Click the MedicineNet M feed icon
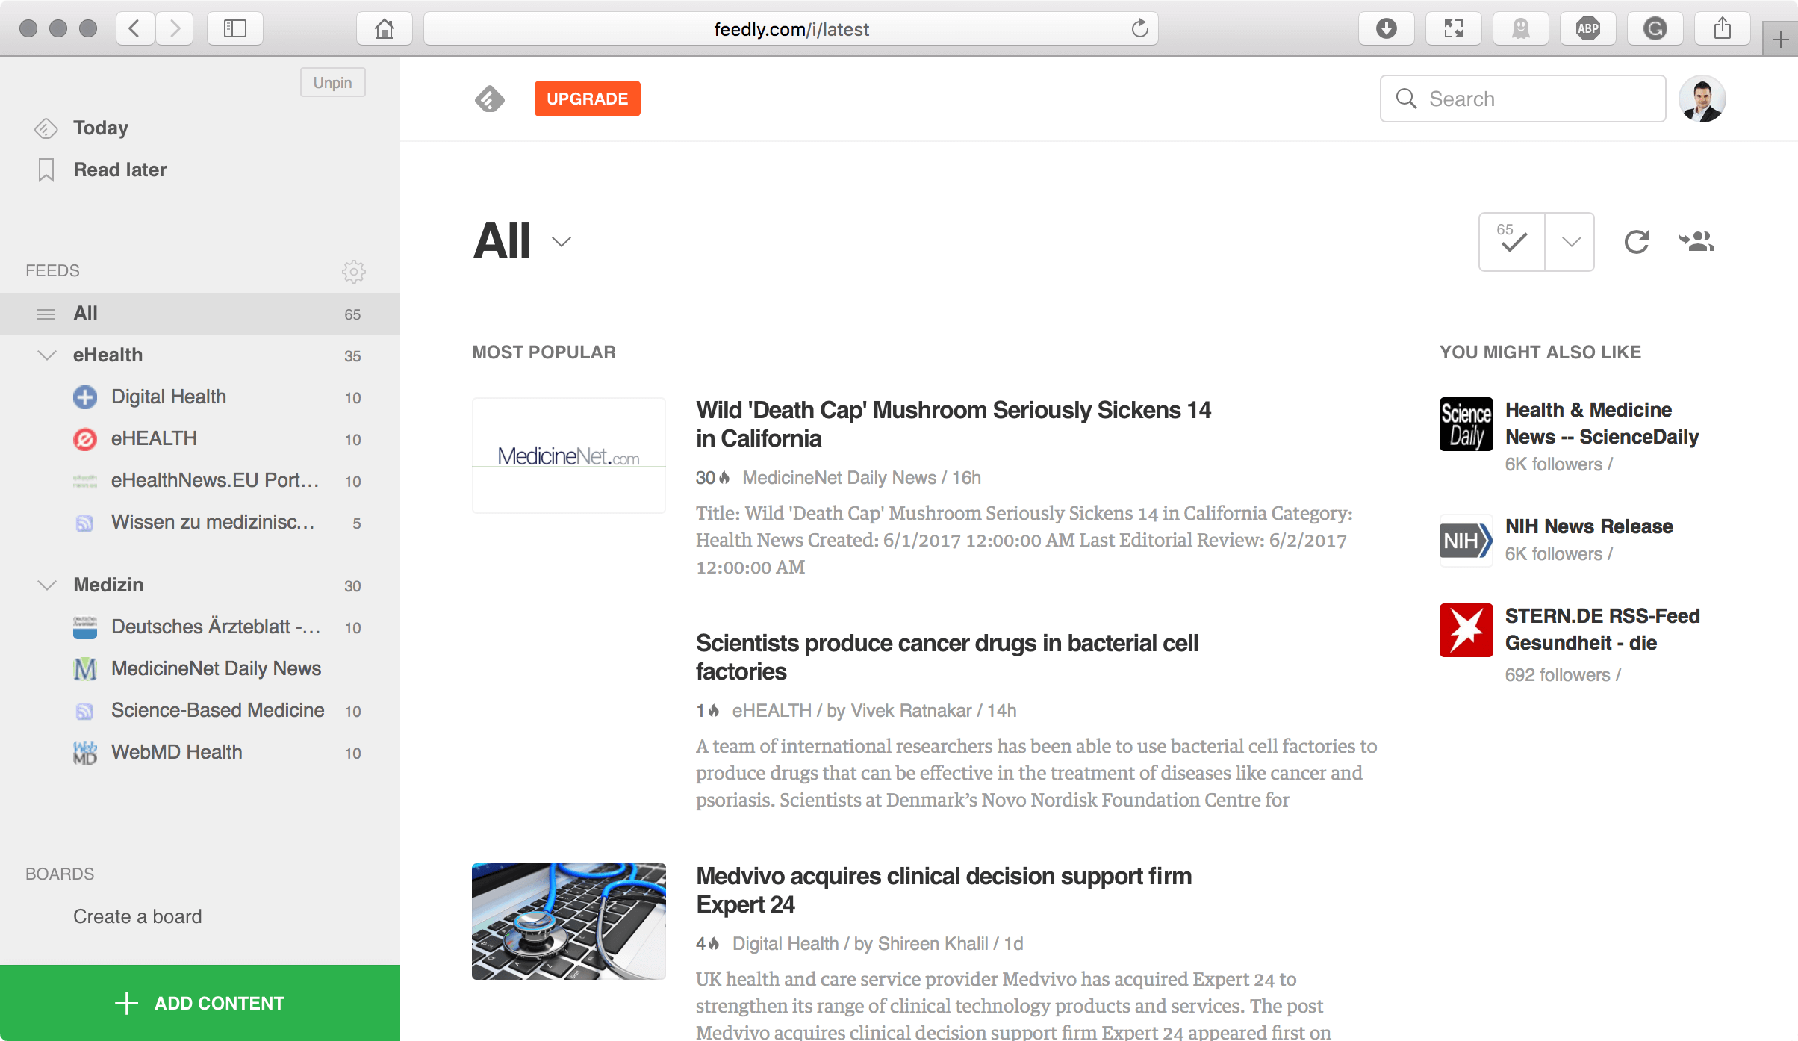The width and height of the screenshot is (1798, 1041). pos(85,669)
